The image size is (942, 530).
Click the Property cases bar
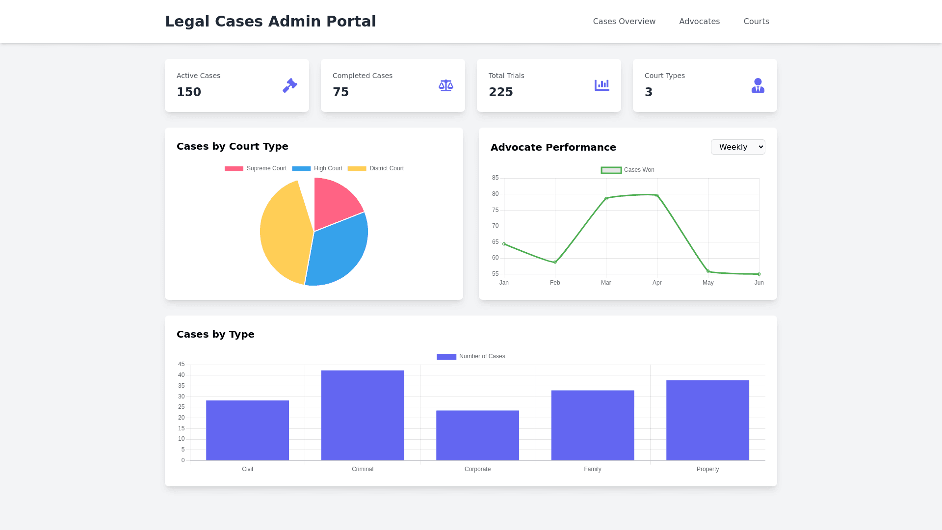tap(707, 420)
